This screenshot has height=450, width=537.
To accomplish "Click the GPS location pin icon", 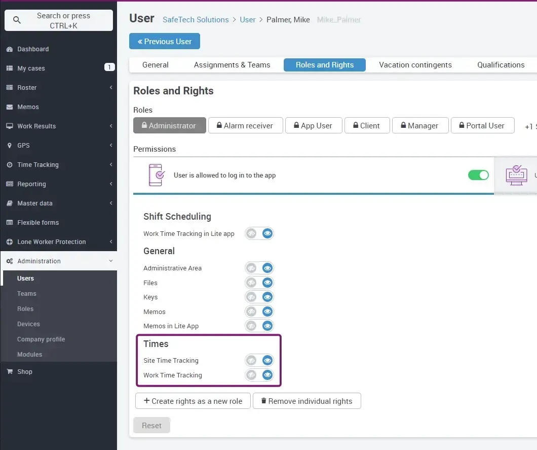I will coord(9,146).
